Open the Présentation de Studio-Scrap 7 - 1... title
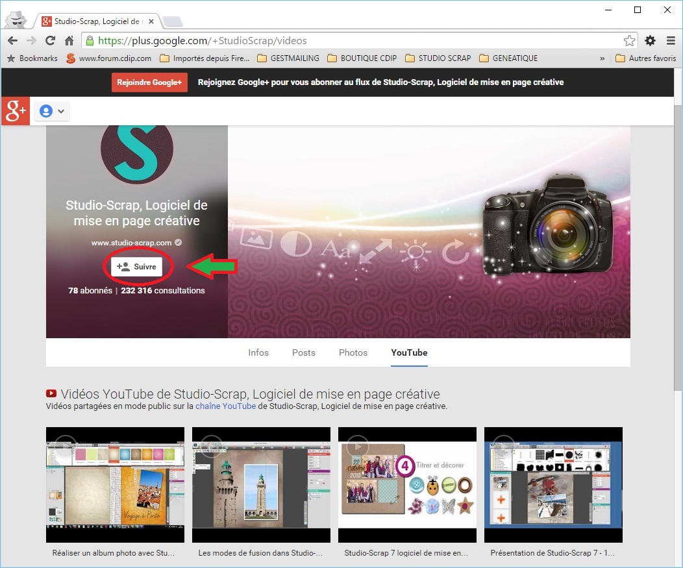Viewport: 683px width, 568px height. (x=553, y=553)
